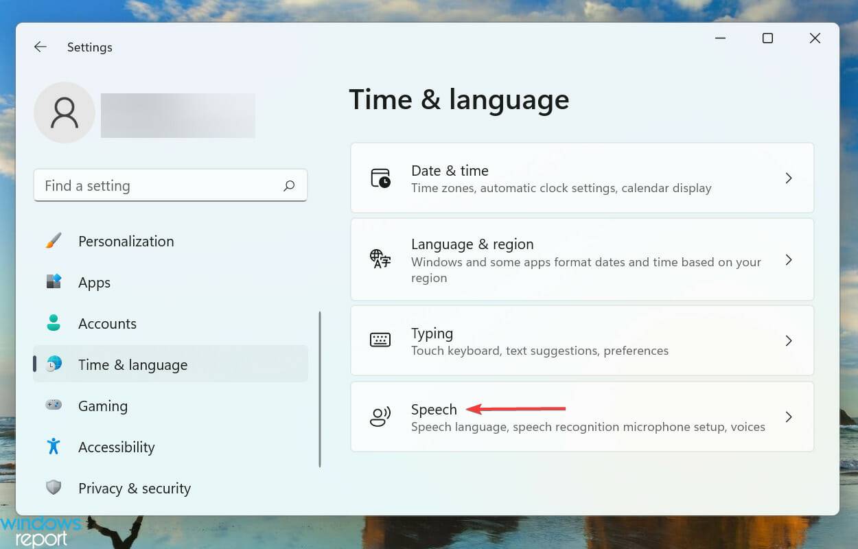Expand the Typing settings chevron
Screen dimensions: 858x549
coord(789,340)
